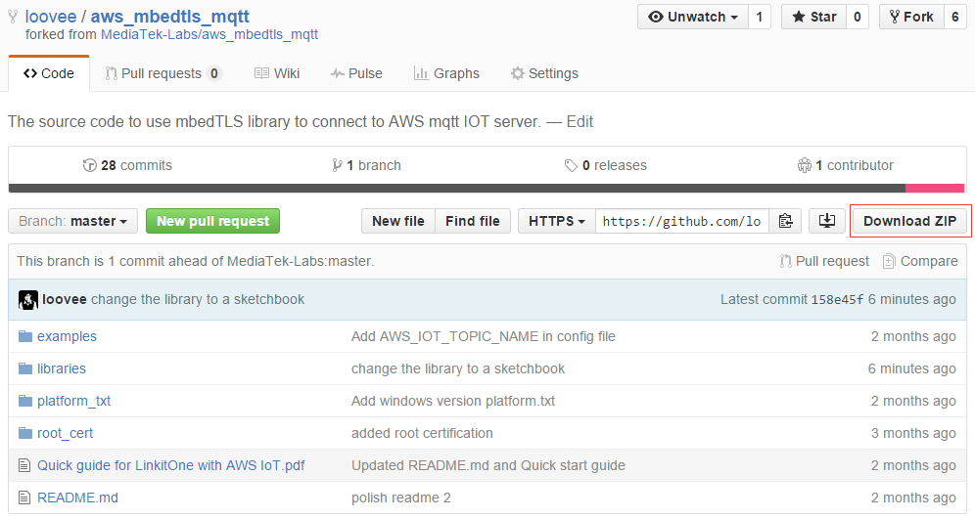The width and height of the screenshot is (975, 519).
Task: Click the language breakdown color bar
Action: click(487, 188)
